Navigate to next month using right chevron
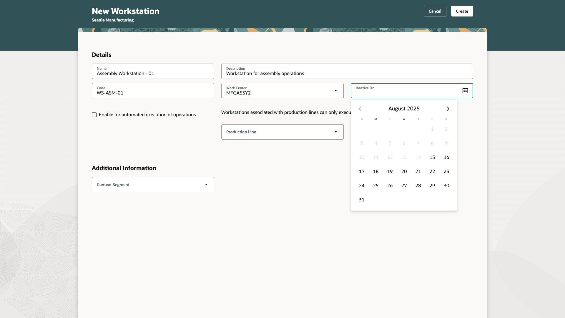The width and height of the screenshot is (565, 318). coord(448,108)
